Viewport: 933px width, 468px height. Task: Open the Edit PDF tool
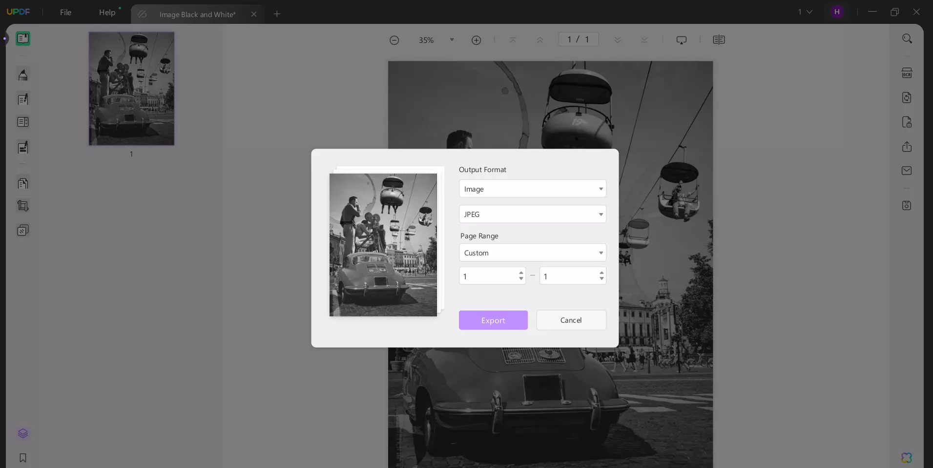pyautogui.click(x=23, y=99)
